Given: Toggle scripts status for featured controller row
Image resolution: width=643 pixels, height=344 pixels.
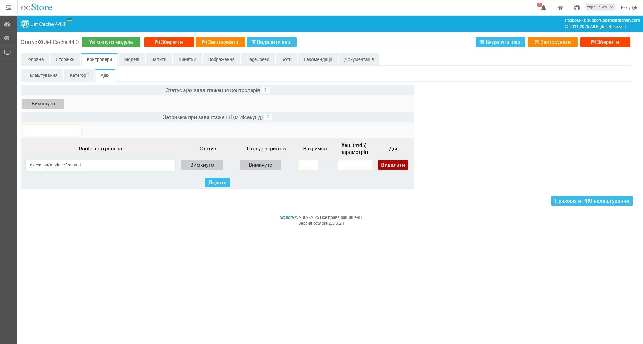Looking at the screenshot, I should click(260, 165).
